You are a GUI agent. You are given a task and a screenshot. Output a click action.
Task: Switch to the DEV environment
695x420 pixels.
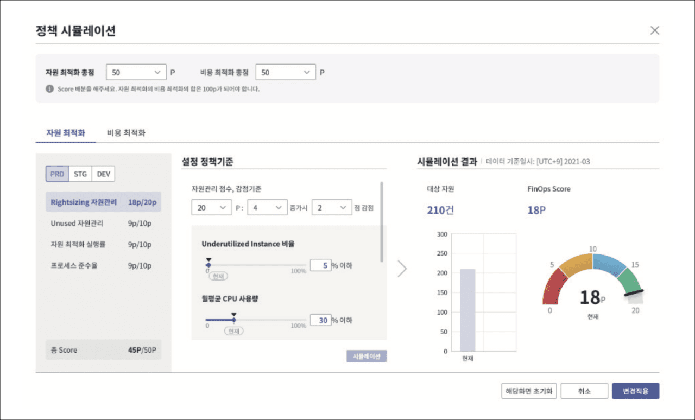pyautogui.click(x=103, y=174)
